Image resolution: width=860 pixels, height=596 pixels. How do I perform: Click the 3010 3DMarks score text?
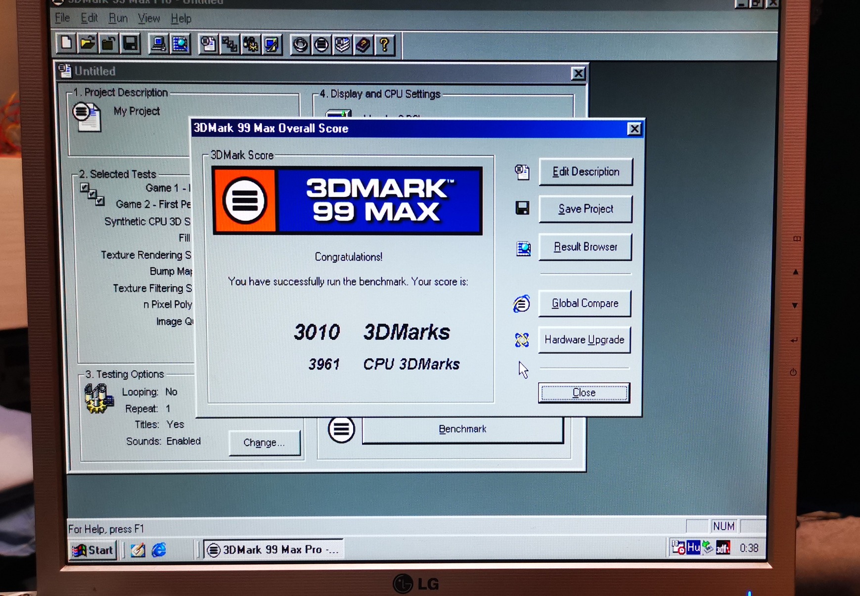click(372, 332)
